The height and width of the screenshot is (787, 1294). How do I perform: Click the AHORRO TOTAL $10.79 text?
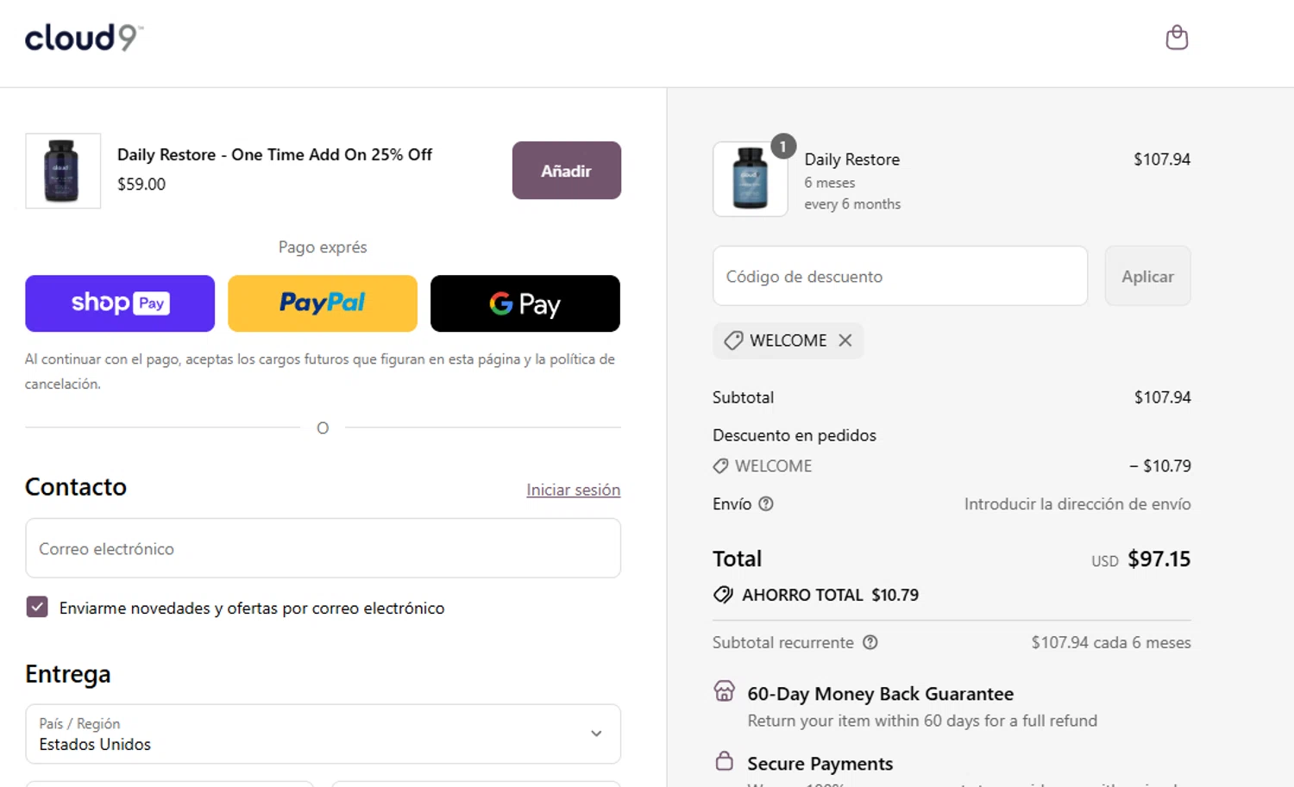click(x=830, y=595)
